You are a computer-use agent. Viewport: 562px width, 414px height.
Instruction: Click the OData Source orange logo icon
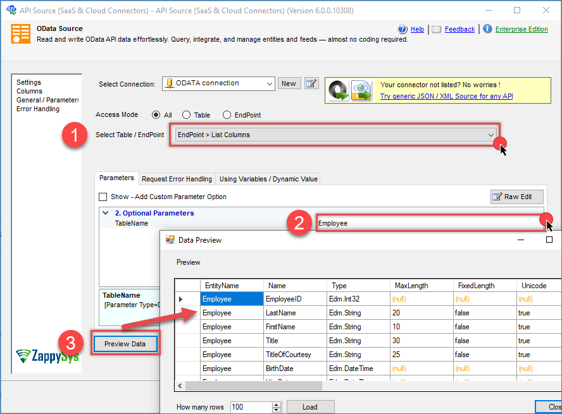click(20, 33)
